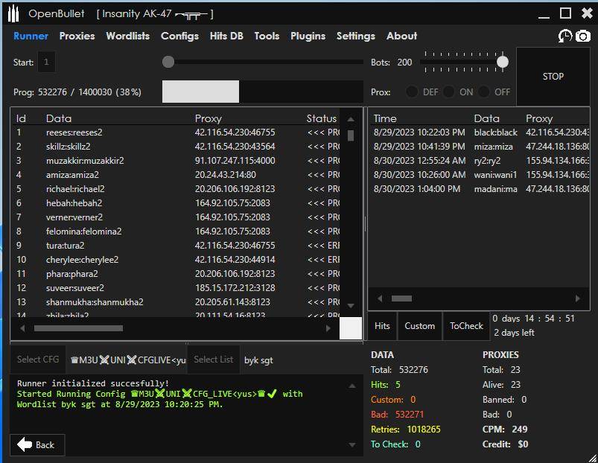The width and height of the screenshot is (598, 463).
Task: Switch to the ToCheck tab
Action: [x=467, y=326]
